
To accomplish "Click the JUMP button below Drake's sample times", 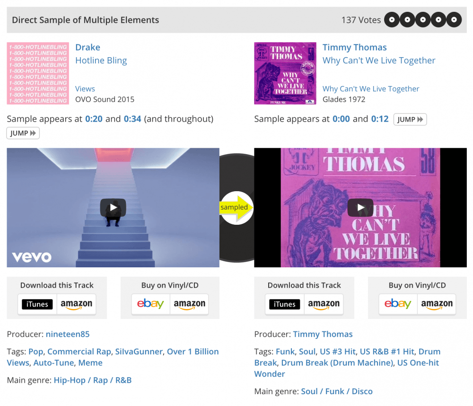I will [23, 133].
